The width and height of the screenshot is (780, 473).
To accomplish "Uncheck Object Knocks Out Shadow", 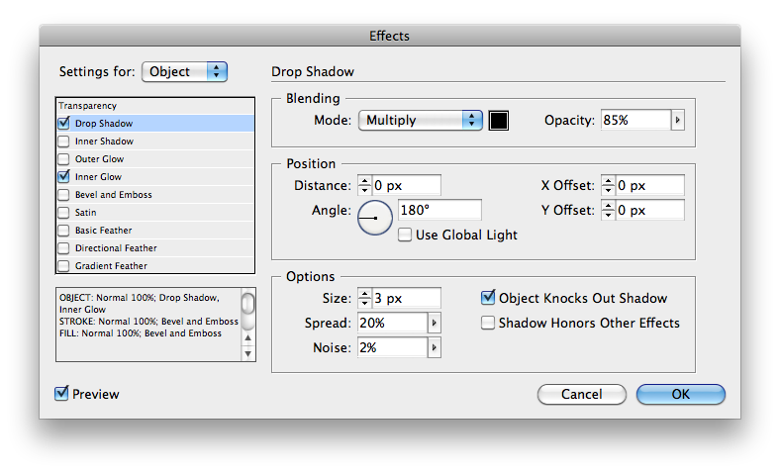I will pos(488,298).
